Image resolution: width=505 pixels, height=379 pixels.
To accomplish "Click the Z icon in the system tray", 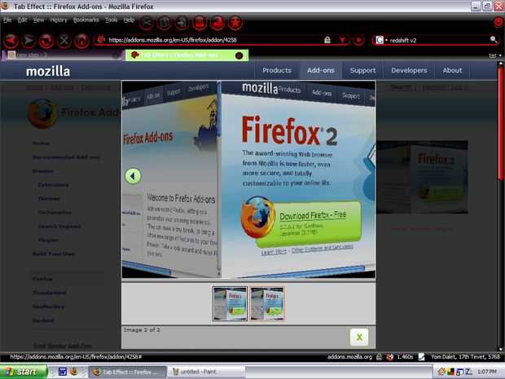I will (468, 372).
